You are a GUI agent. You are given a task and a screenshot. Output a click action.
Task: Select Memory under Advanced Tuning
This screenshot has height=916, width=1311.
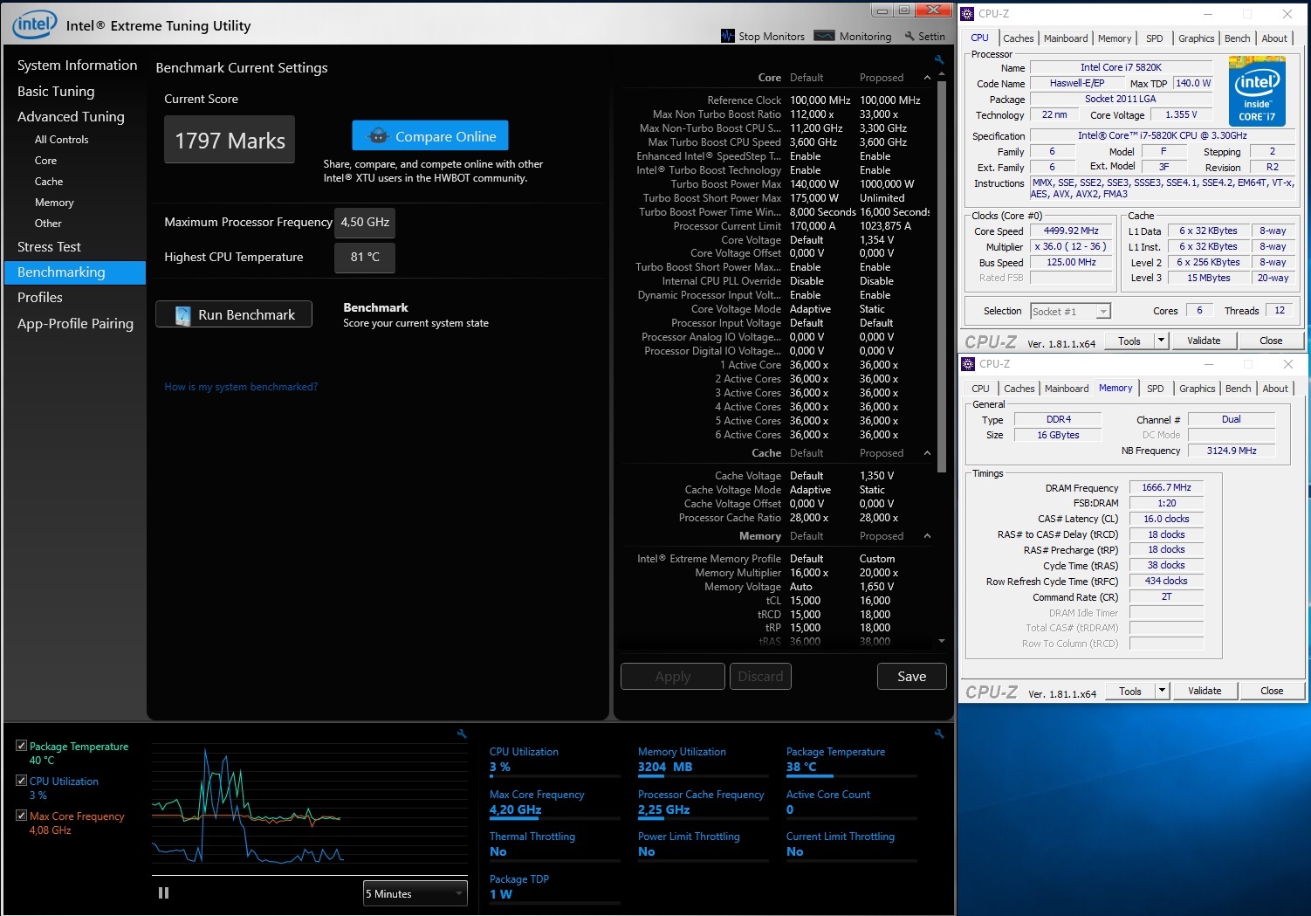click(54, 203)
